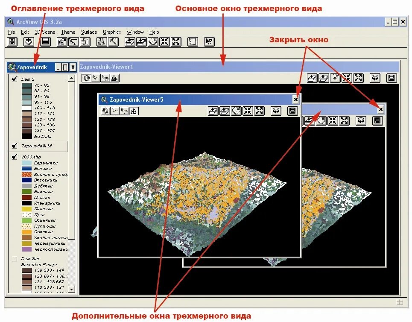Click Zoom Out arrows in Viewer1 toolbar
412x322 pixels.
[x=358, y=78]
